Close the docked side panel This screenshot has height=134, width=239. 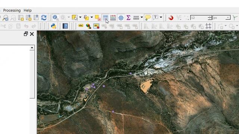click(32, 34)
